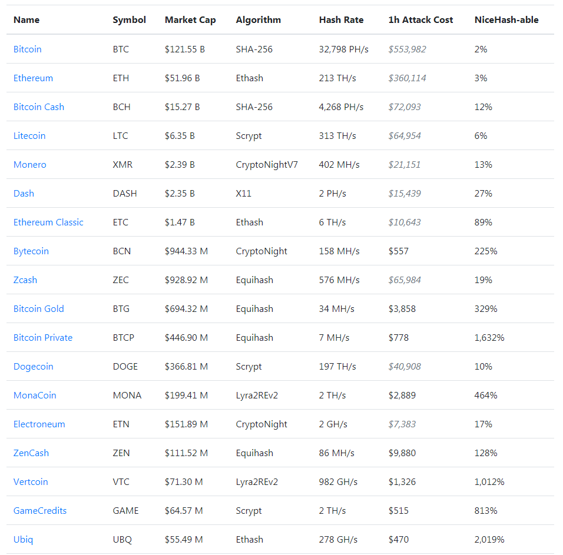
Task: Click the Electroneum link
Action: [x=39, y=424]
